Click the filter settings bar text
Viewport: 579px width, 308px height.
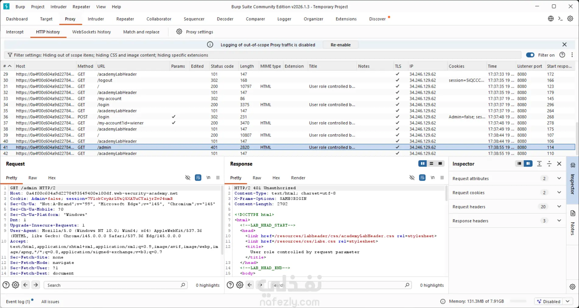click(111, 55)
